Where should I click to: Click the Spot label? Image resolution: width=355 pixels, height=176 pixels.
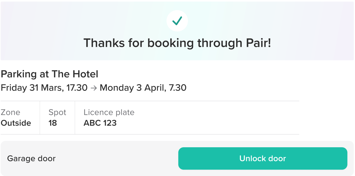[57, 112]
